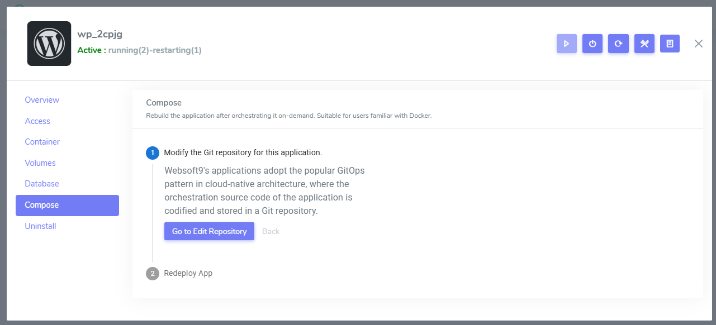Open the document icon button
716x325 pixels.
(x=670, y=44)
